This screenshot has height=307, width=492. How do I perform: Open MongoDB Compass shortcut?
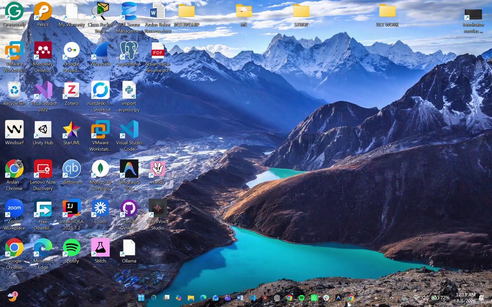[x=100, y=169]
